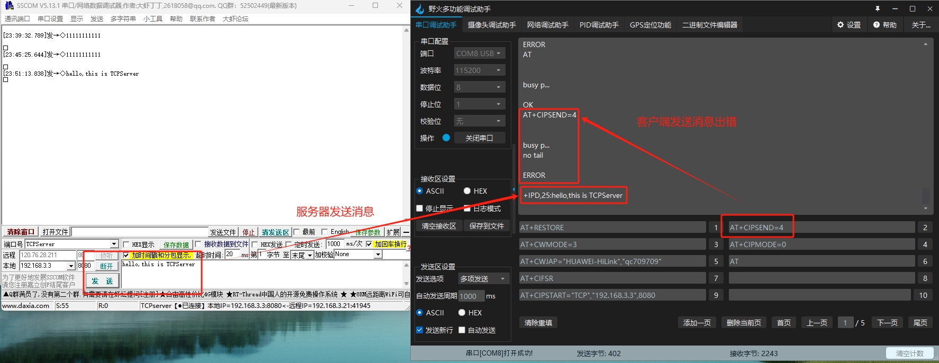Screen dimensions: 939x363
Task: Click the SSCOM application icon in title bar
Action: click(9, 5)
